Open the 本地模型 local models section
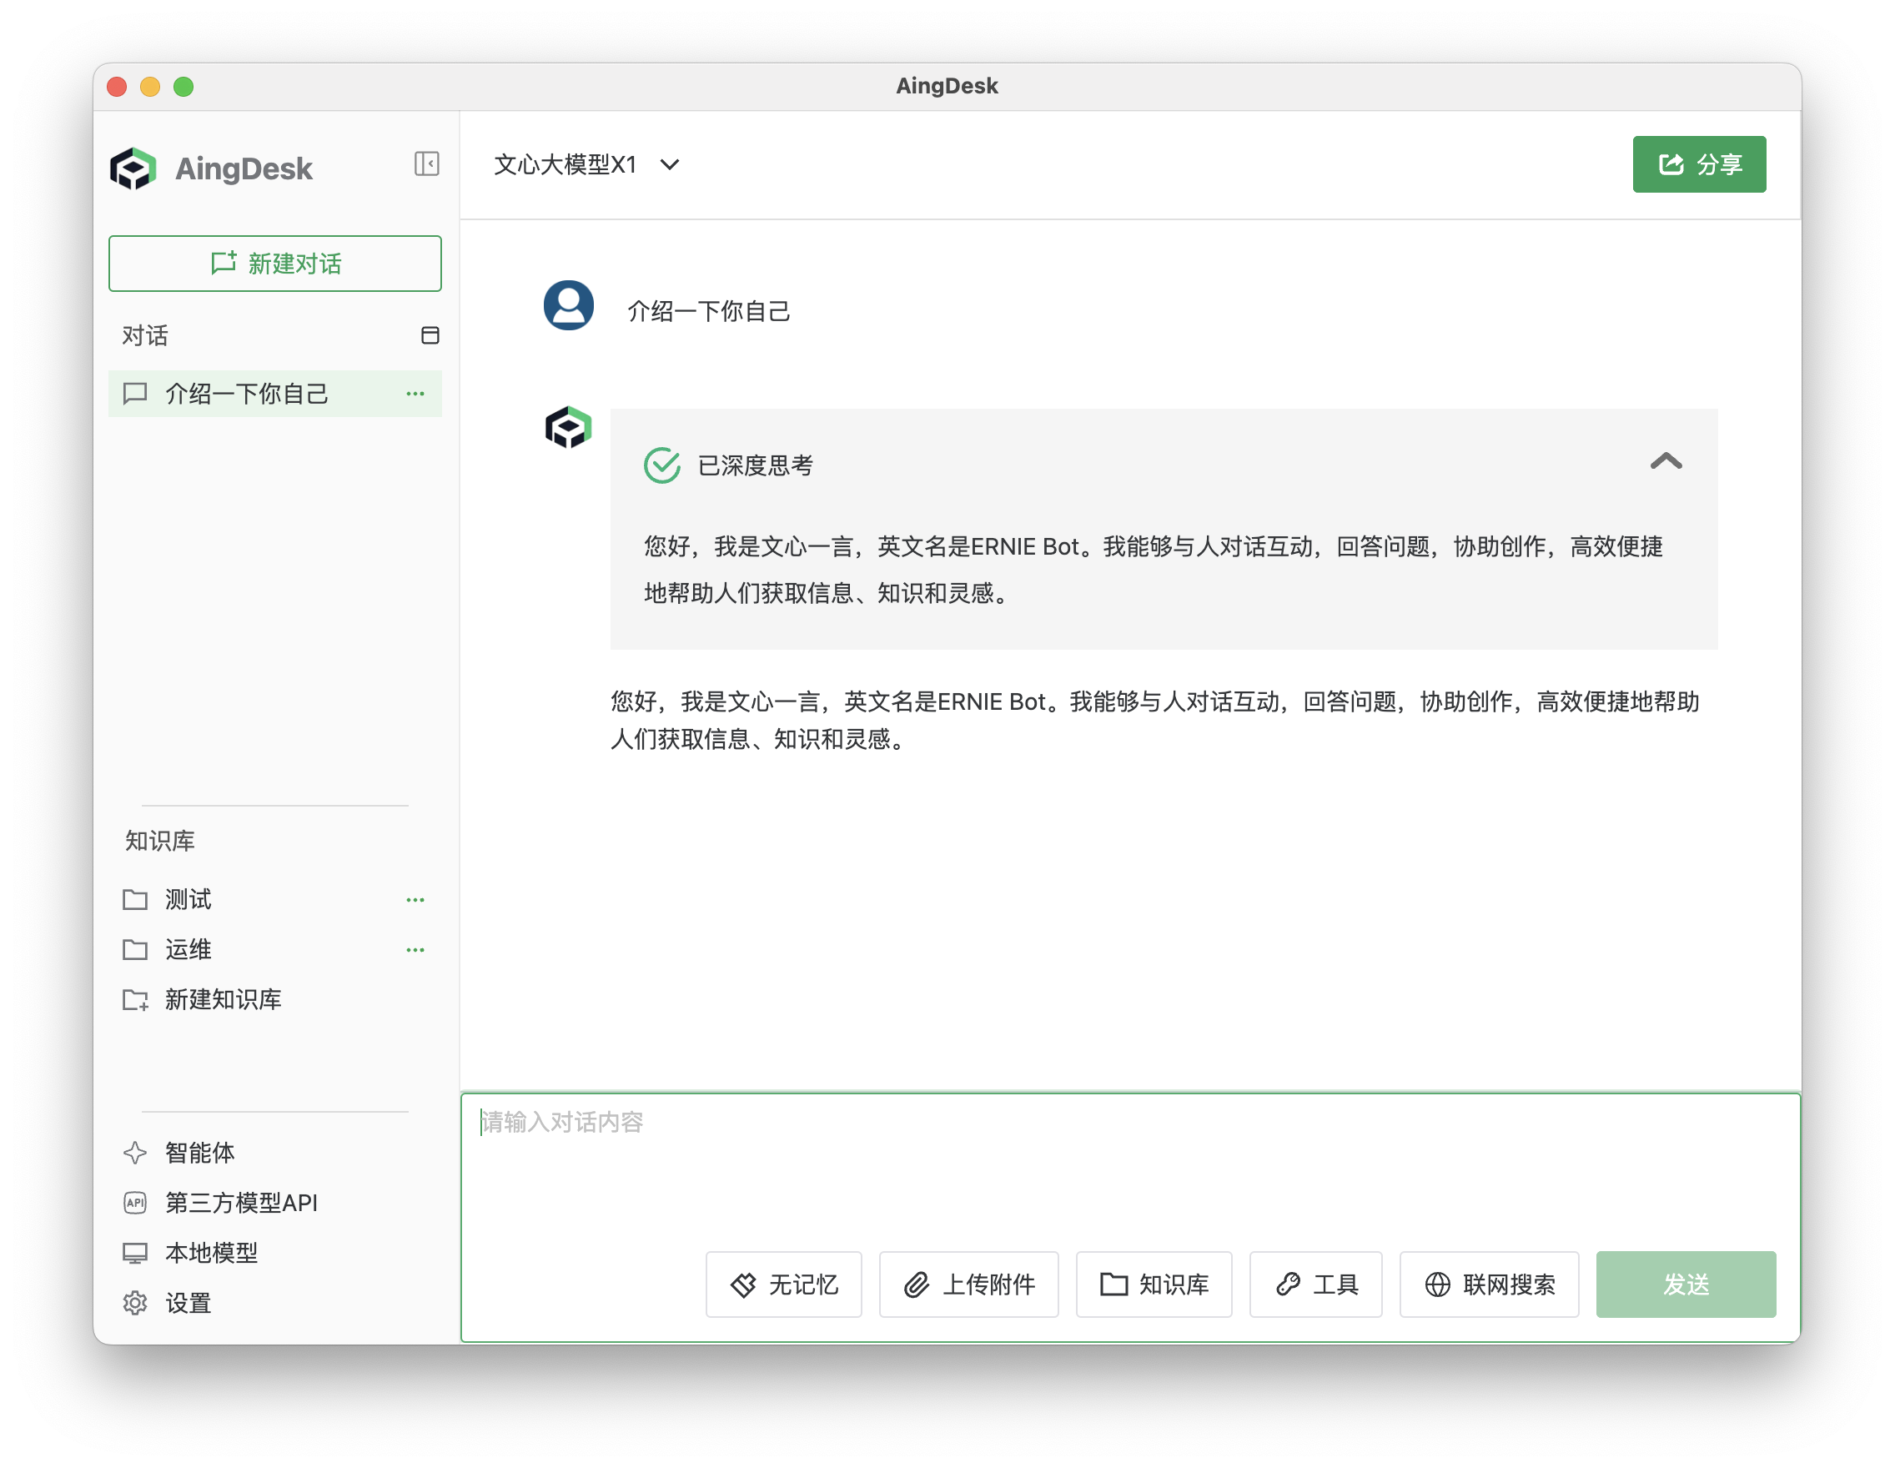The height and width of the screenshot is (1468, 1895). coord(210,1253)
